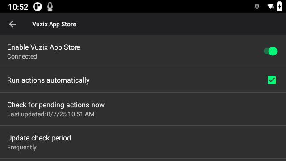Image resolution: width=286 pixels, height=161 pixels.
Task: Turn off Enable Vuzix App Store switch
Action: [270, 51]
